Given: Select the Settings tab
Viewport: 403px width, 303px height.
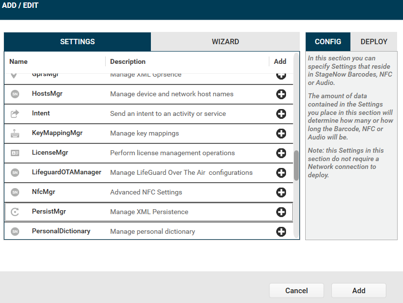Looking at the screenshot, I should 78,42.
